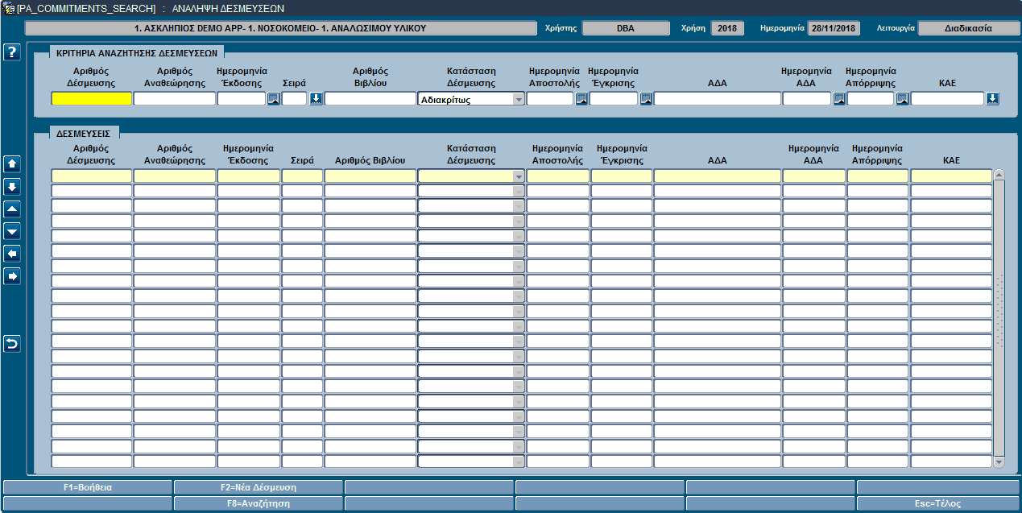Click the left arrow sidebar icon

point(12,254)
